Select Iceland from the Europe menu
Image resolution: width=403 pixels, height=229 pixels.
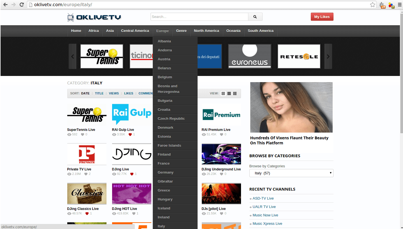click(175, 208)
